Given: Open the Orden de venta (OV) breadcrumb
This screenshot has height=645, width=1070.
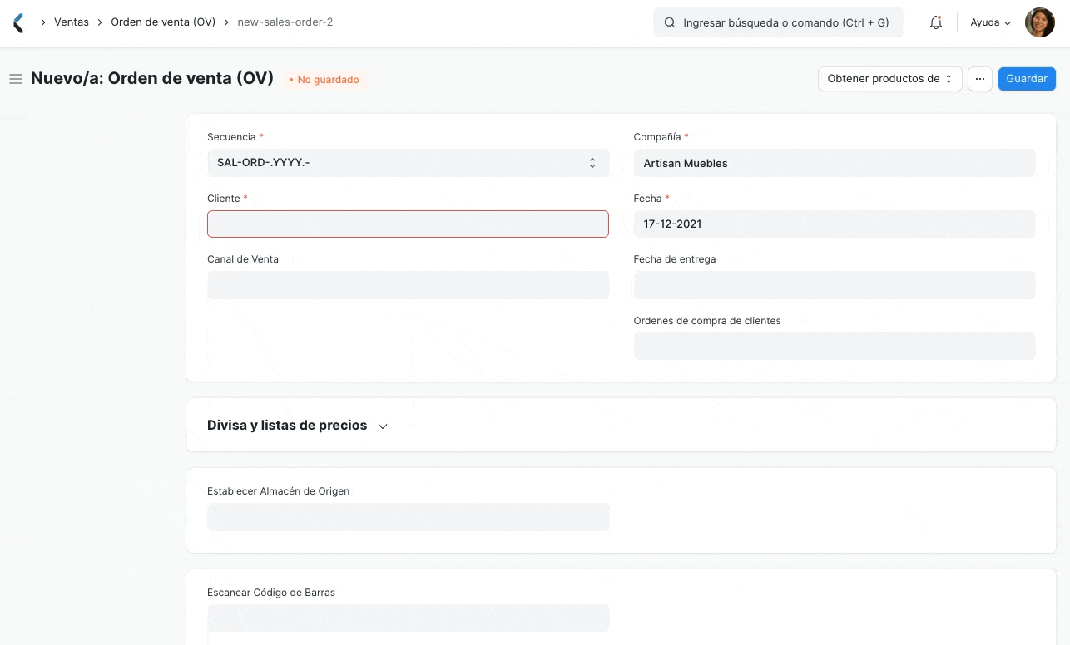Looking at the screenshot, I should [163, 22].
